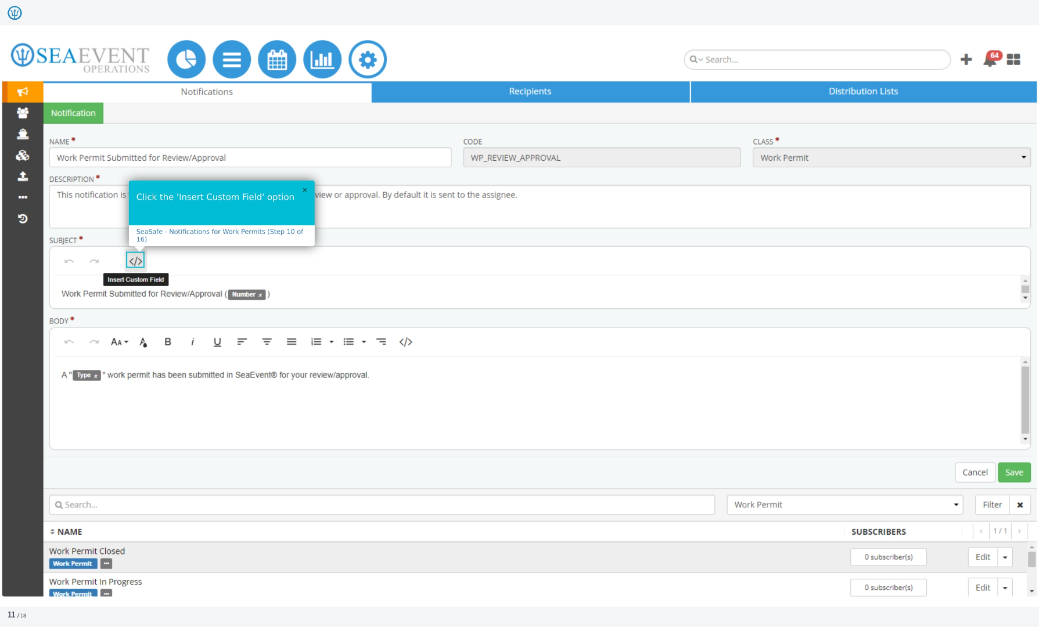Open the Class Work Permit dropdown

[891, 157]
